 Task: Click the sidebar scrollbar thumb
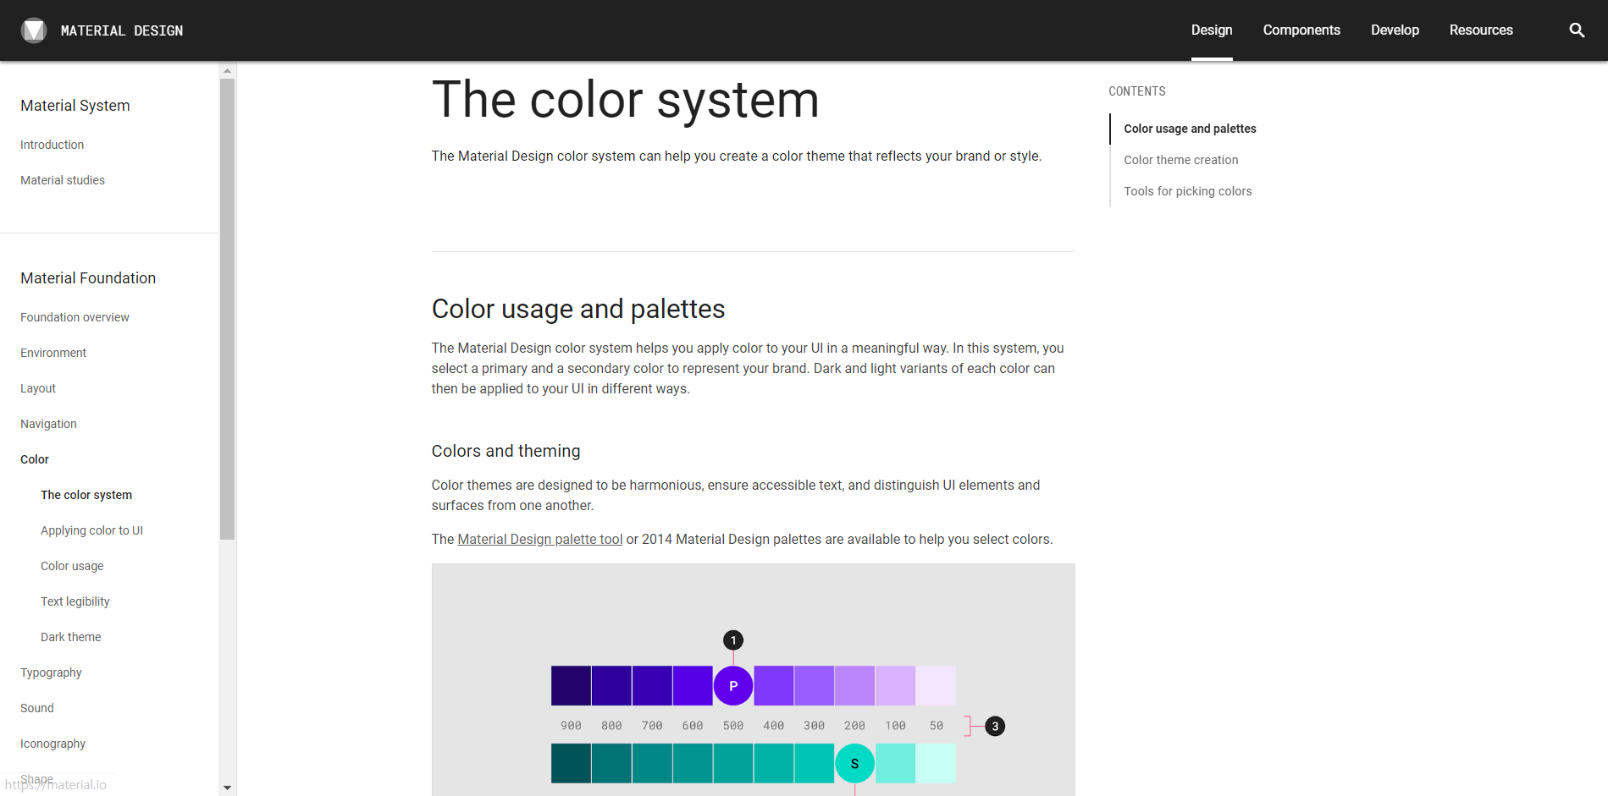point(227,309)
